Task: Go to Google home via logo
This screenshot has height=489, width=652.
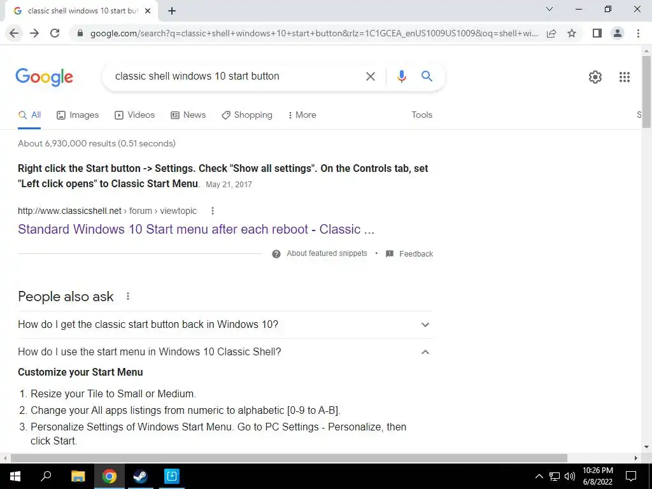Action: [x=44, y=77]
